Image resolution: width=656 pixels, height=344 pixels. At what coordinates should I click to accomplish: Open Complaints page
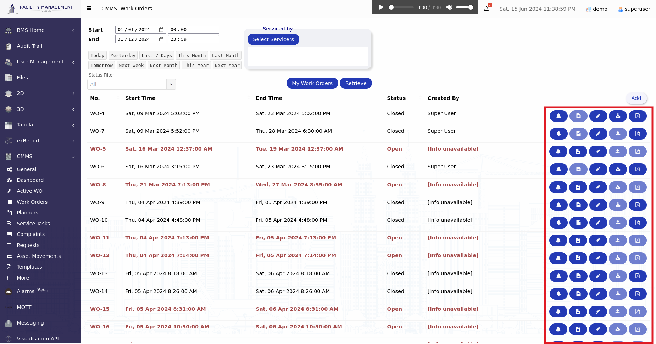pos(31,234)
